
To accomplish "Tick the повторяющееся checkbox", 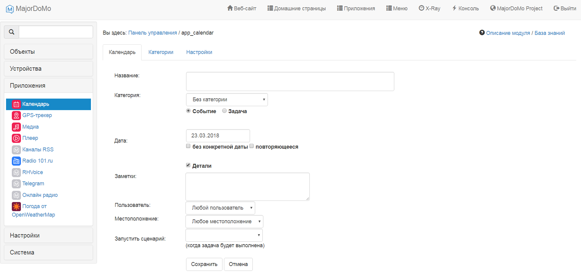I will (x=252, y=146).
